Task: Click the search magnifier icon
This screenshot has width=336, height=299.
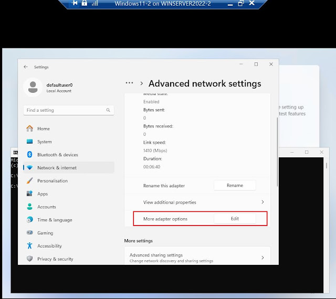Action: click(108, 110)
